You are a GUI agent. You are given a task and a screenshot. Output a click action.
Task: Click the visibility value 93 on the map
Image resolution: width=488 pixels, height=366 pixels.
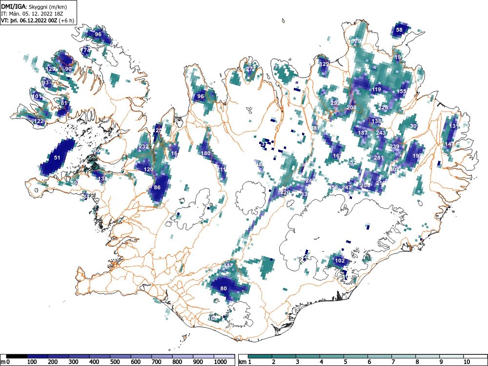[46, 82]
